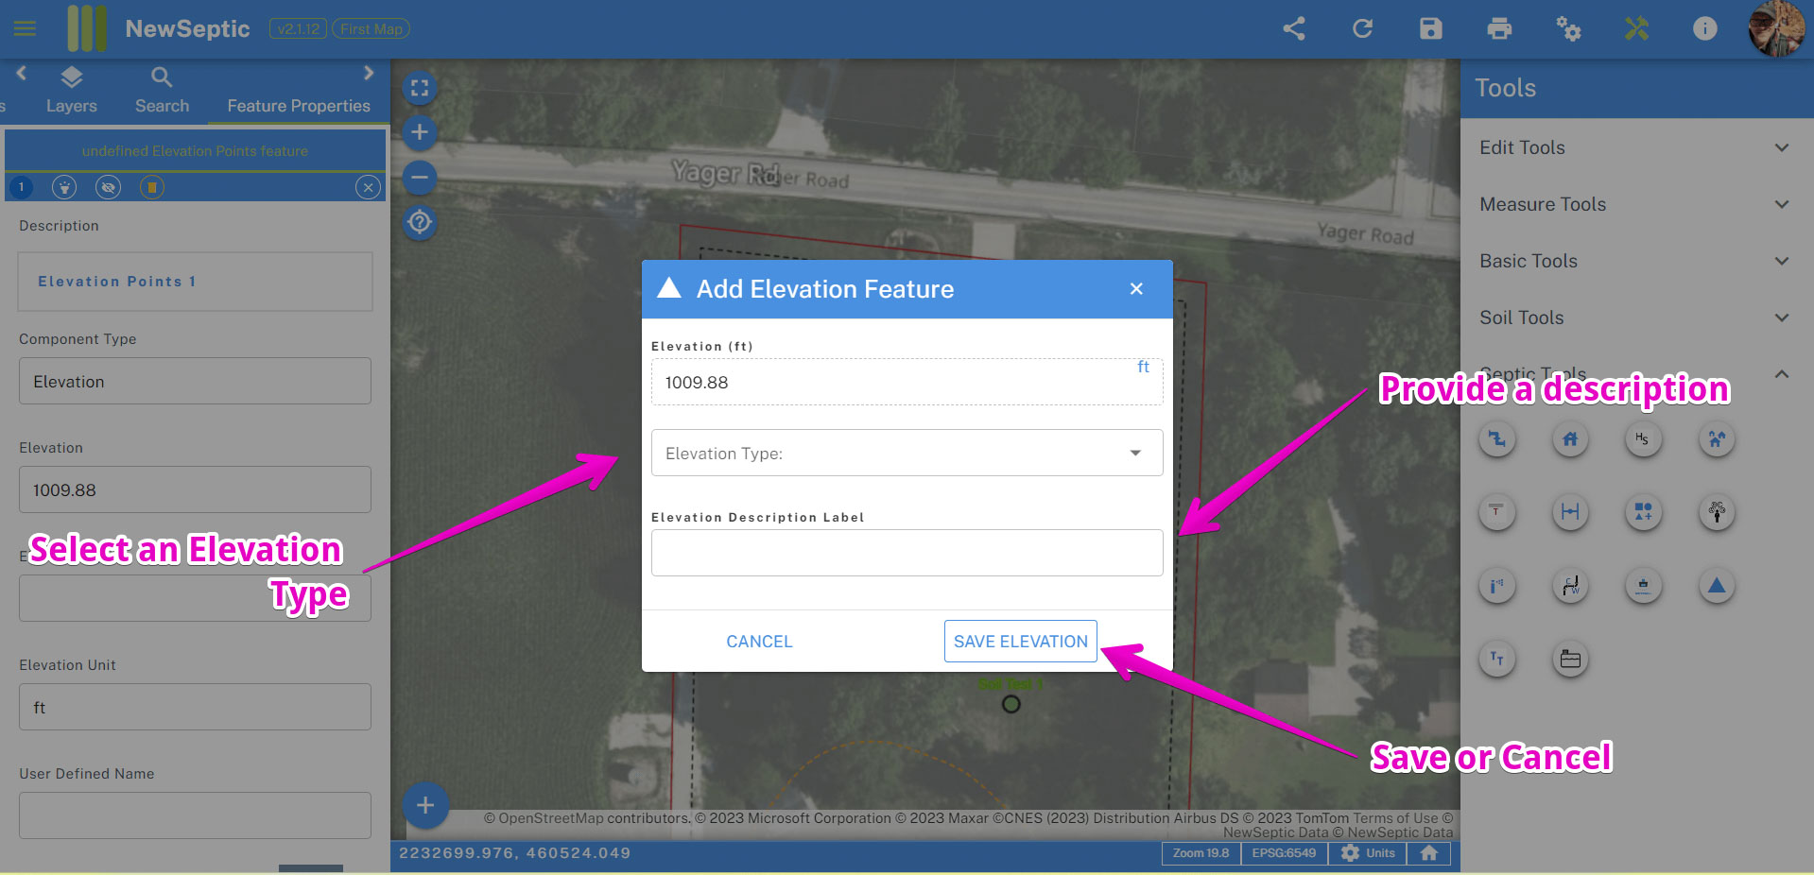The image size is (1814, 875).
Task: Click the round plus button at map bottom
Action: (x=425, y=805)
